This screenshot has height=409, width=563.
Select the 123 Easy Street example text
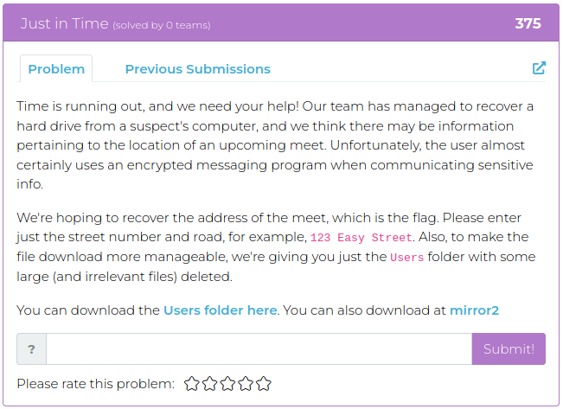[361, 238]
